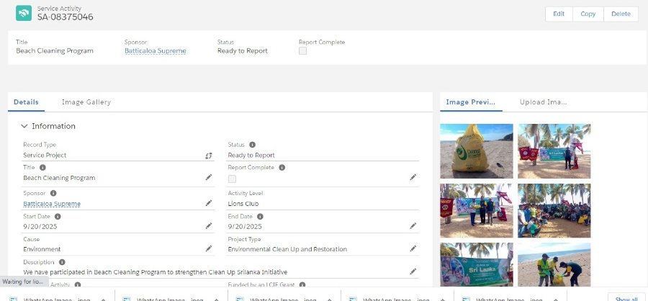Image resolution: width=648 pixels, height=301 pixels.
Task: Click pencil icon to edit Sponsor
Action: click(x=209, y=203)
